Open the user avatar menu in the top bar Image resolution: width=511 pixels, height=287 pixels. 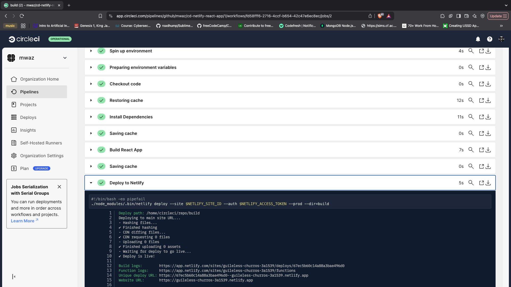501,39
